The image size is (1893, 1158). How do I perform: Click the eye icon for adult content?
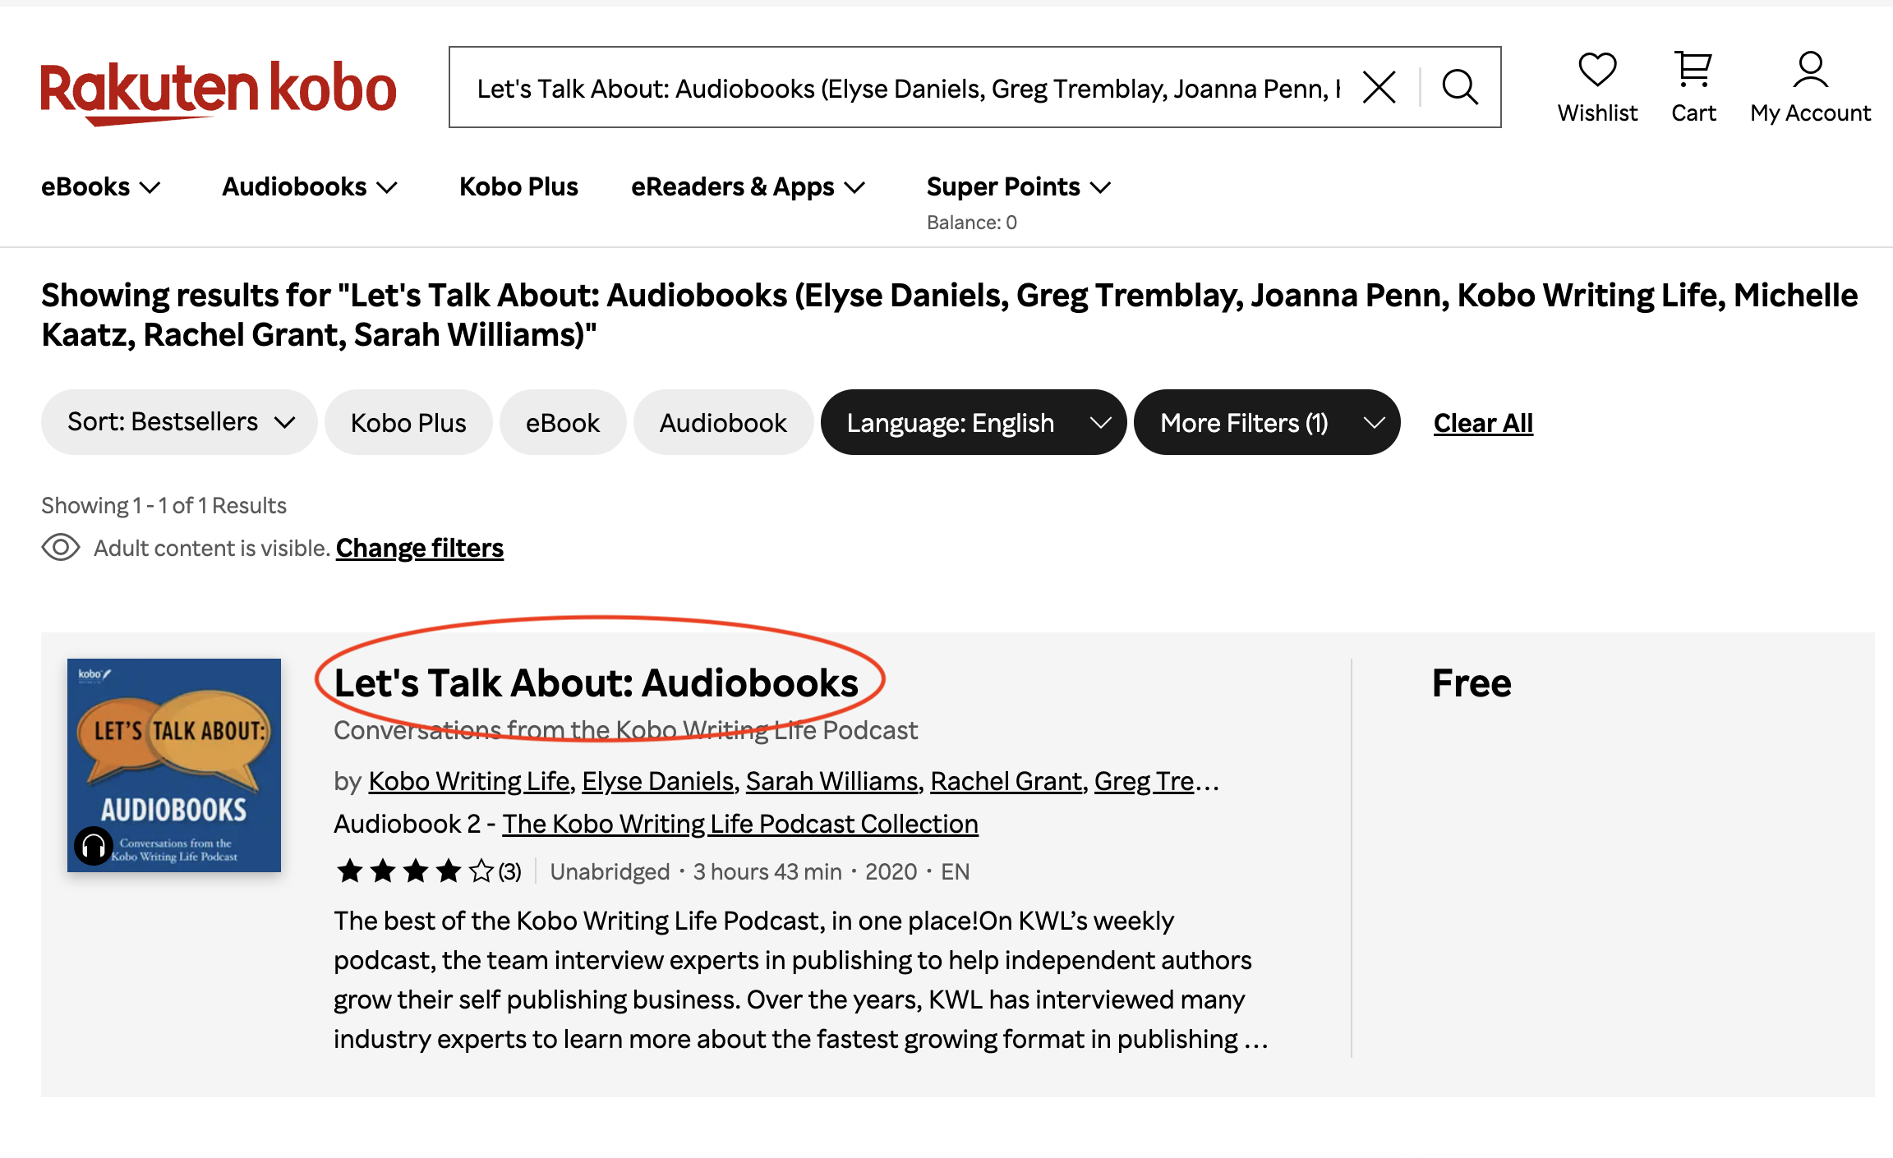click(61, 547)
